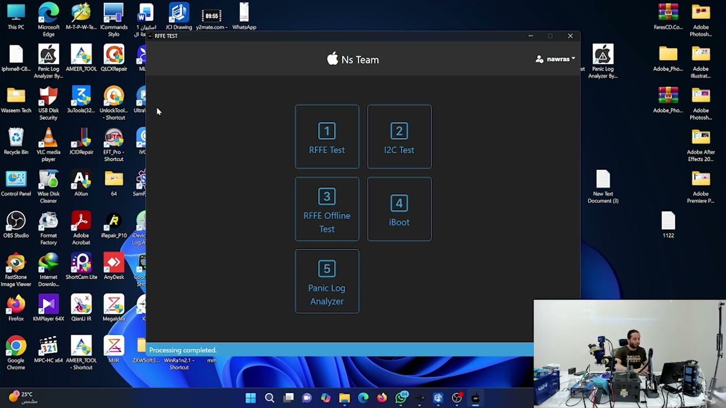Switch to OBS Studio in the taskbar
726x408 pixels.
point(457,398)
